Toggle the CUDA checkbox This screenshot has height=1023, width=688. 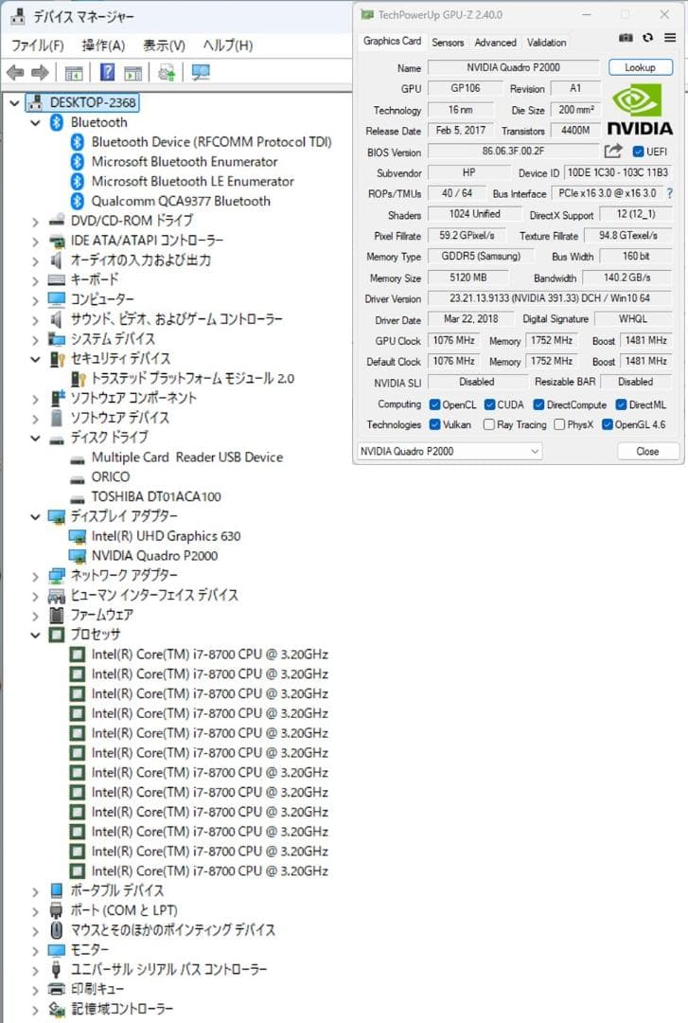[490, 405]
